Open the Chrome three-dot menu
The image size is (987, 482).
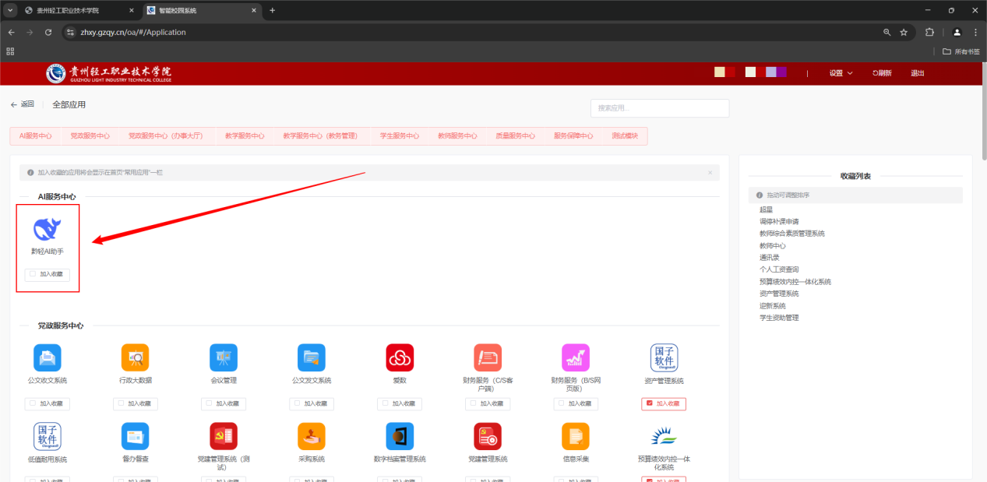point(975,32)
